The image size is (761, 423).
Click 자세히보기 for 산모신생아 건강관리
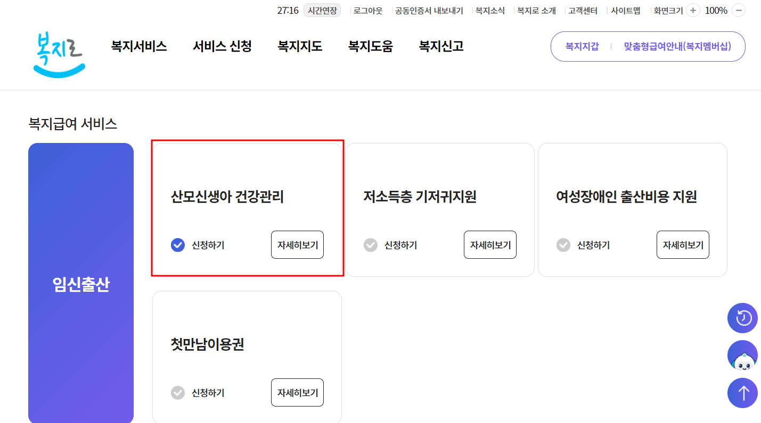click(297, 245)
